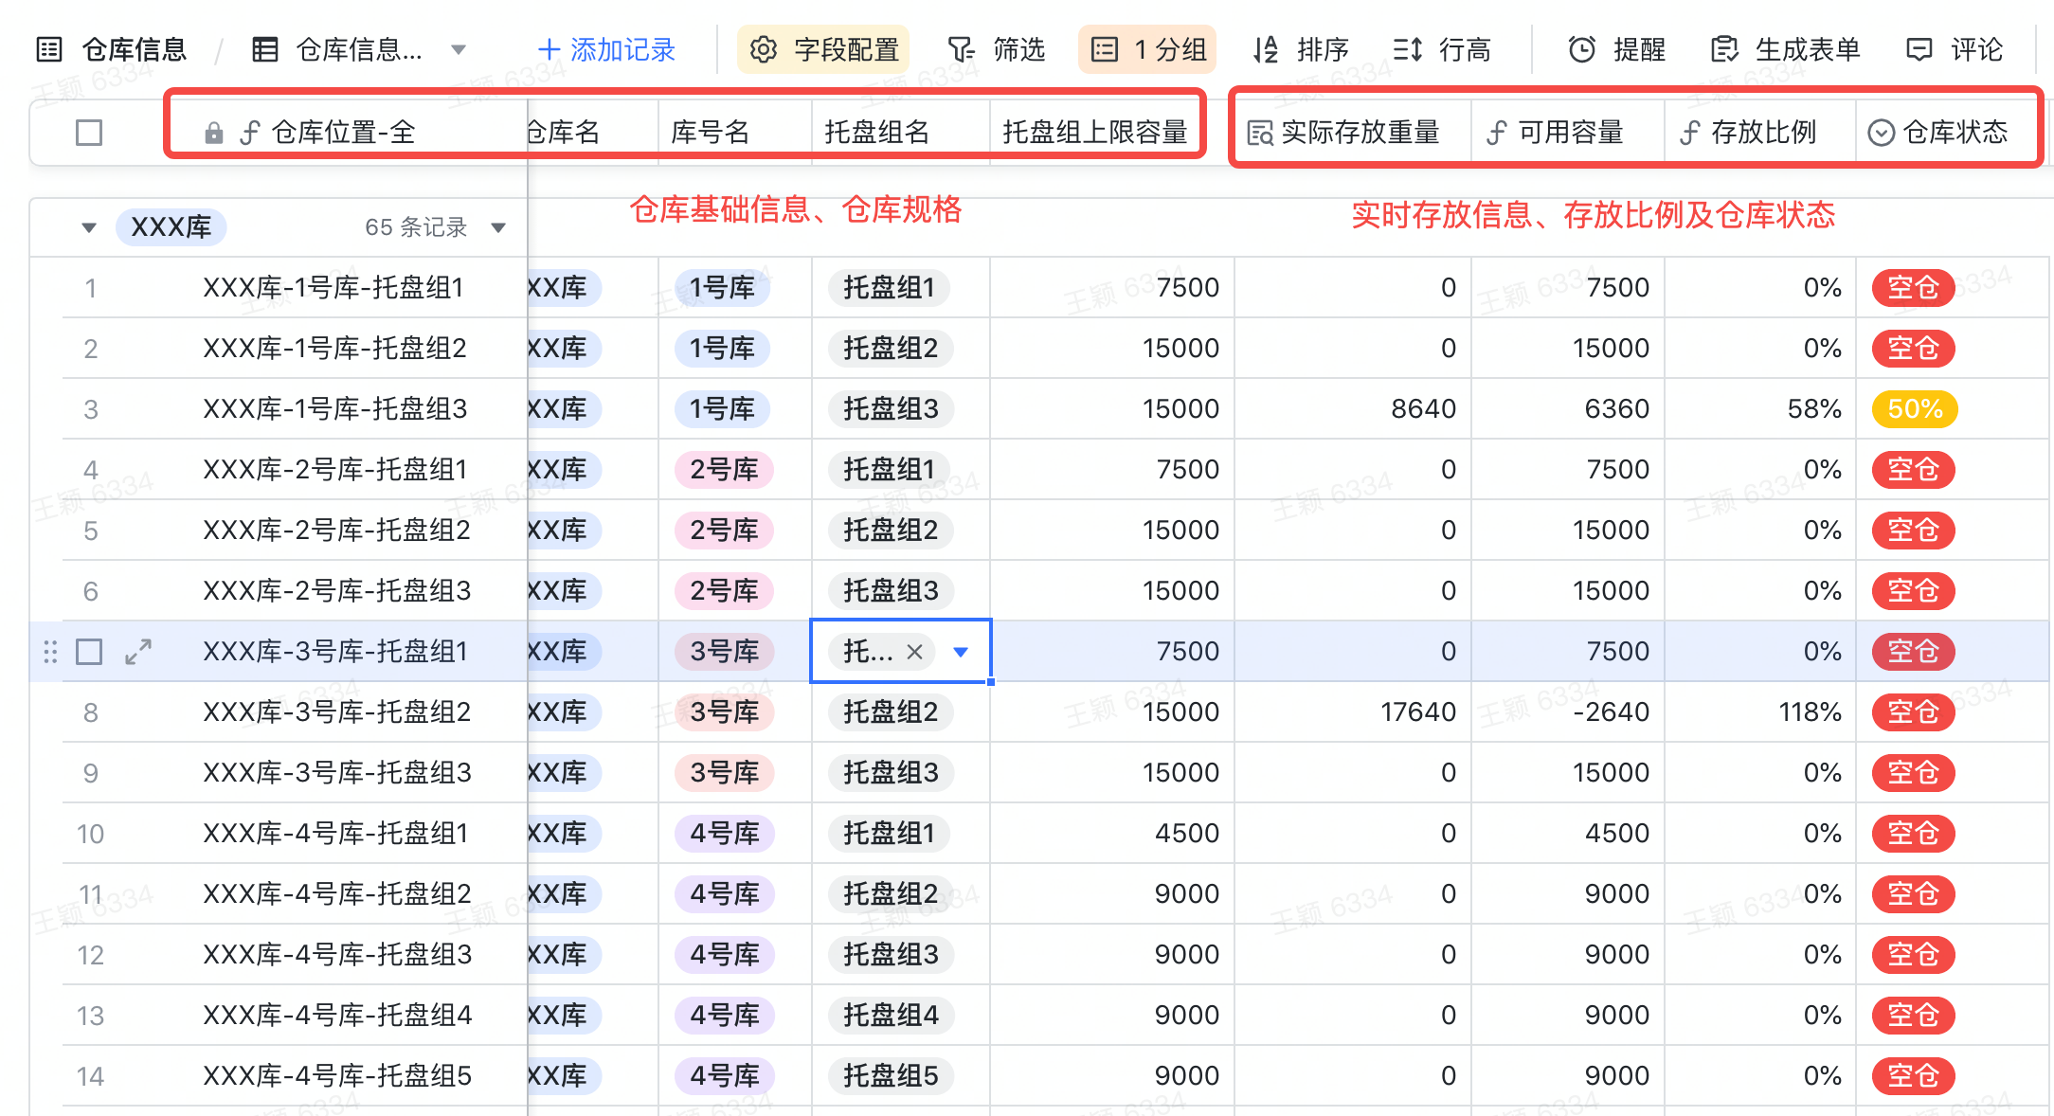Open the 65 条记录 dropdown arrow

(x=498, y=227)
